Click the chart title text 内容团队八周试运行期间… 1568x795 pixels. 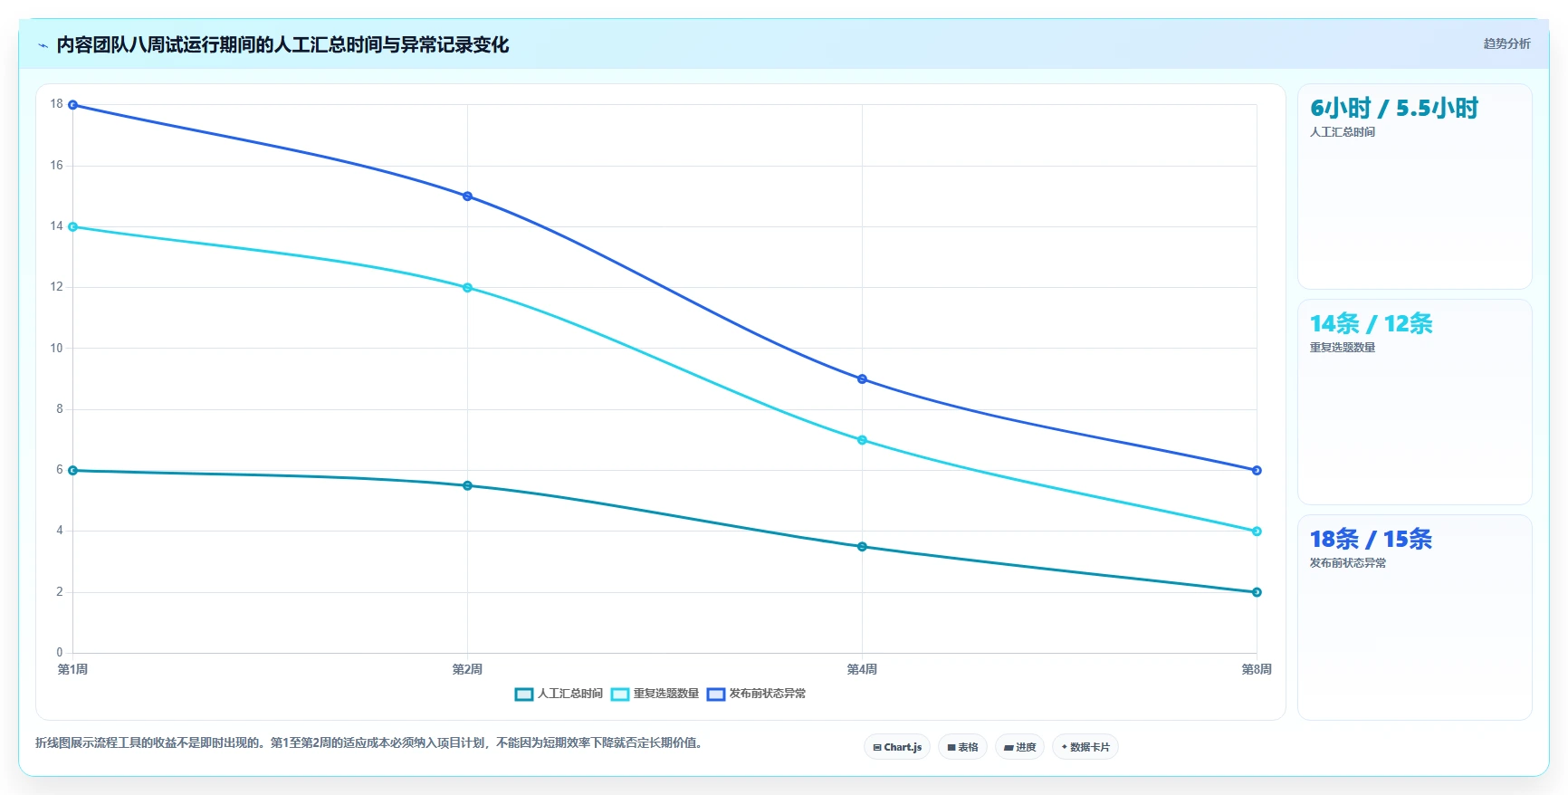[282, 45]
